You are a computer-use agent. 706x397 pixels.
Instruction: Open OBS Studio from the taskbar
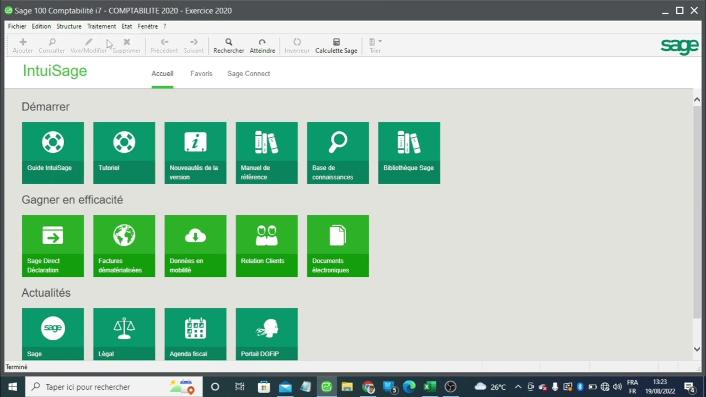451,387
